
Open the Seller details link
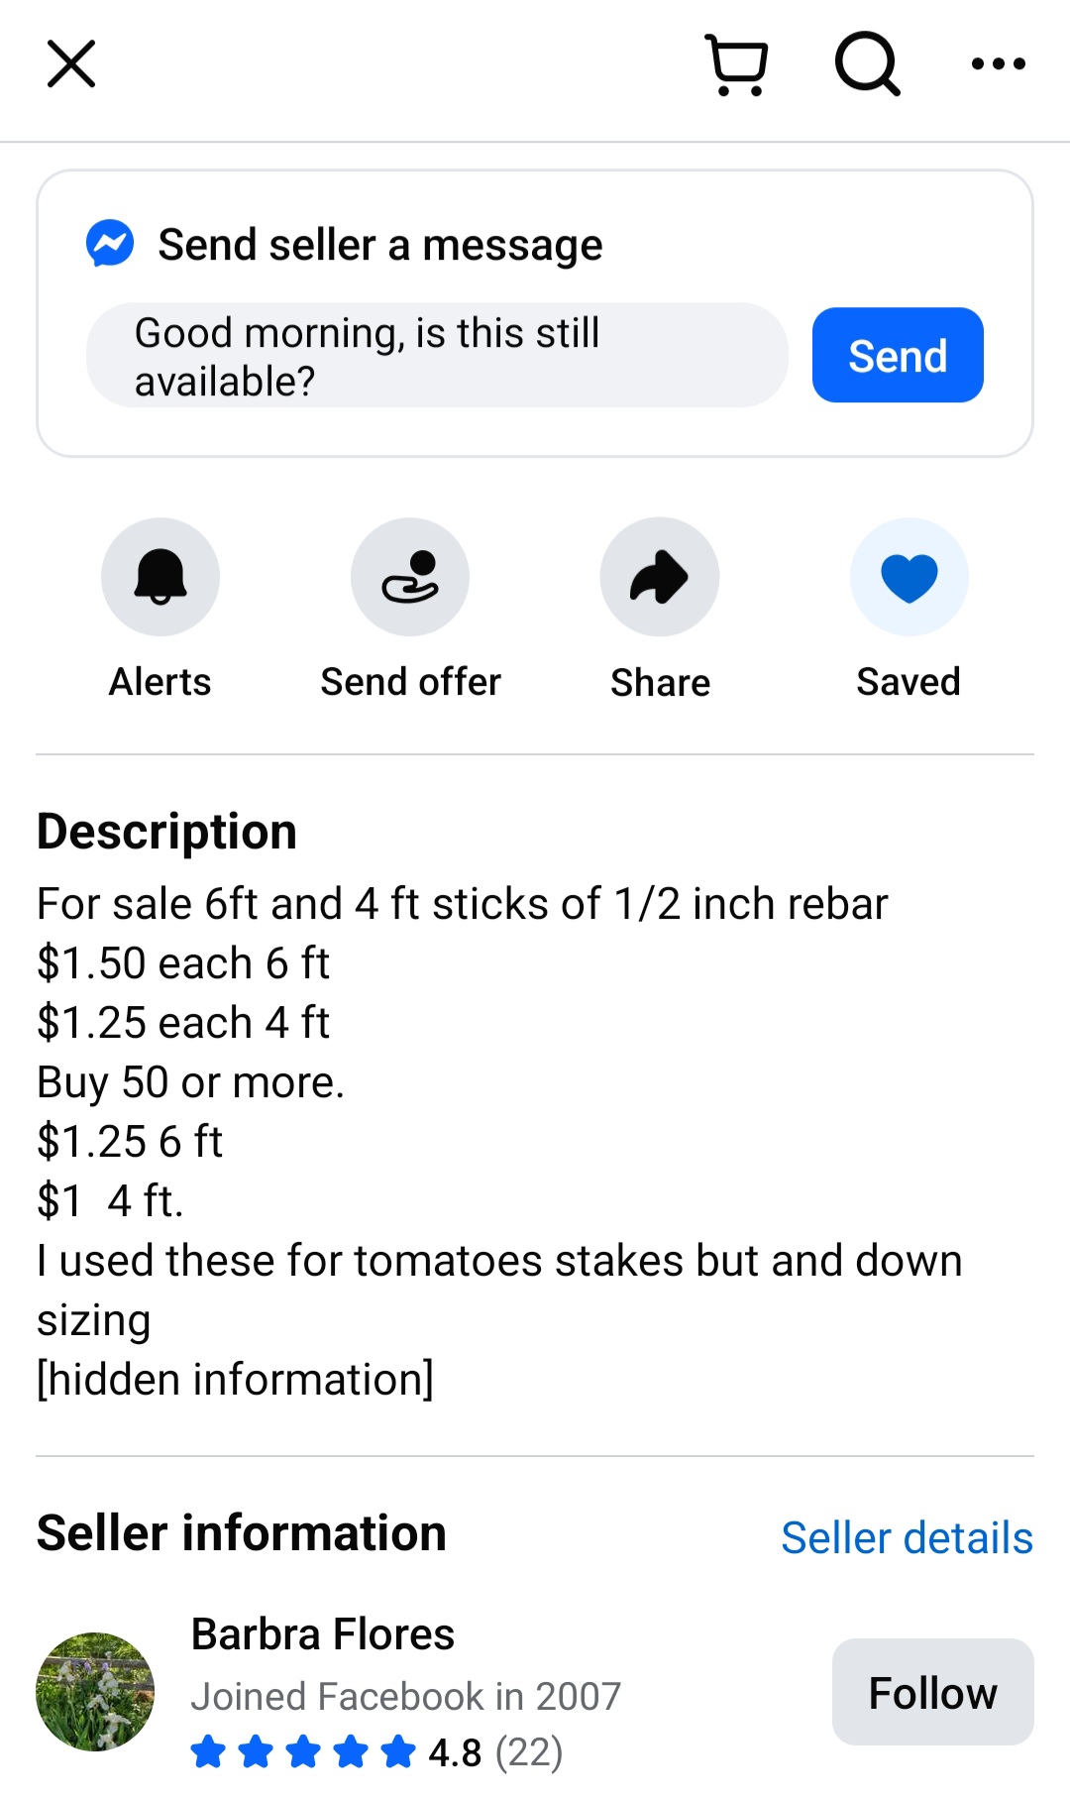click(x=907, y=1538)
